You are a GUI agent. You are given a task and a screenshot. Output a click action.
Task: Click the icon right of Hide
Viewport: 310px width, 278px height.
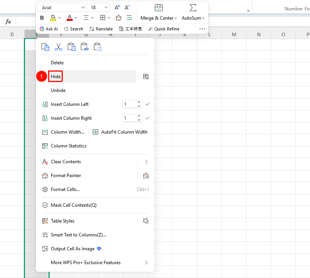146,77
